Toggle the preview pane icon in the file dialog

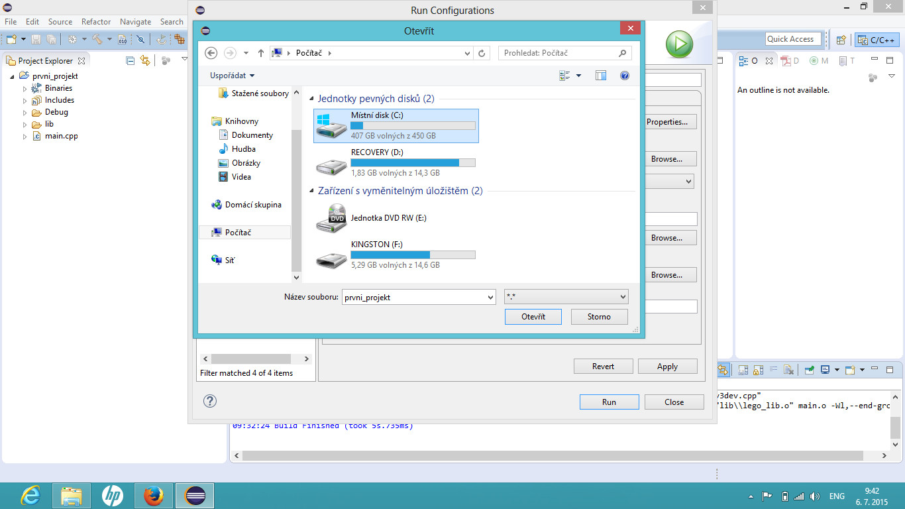[x=601, y=76]
